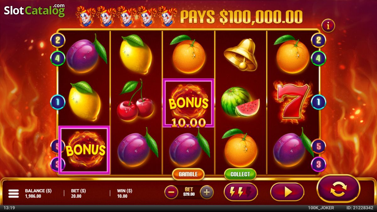377x212 pixels.
Task: Click the SlotCatalog.com logo
Action: [34, 10]
